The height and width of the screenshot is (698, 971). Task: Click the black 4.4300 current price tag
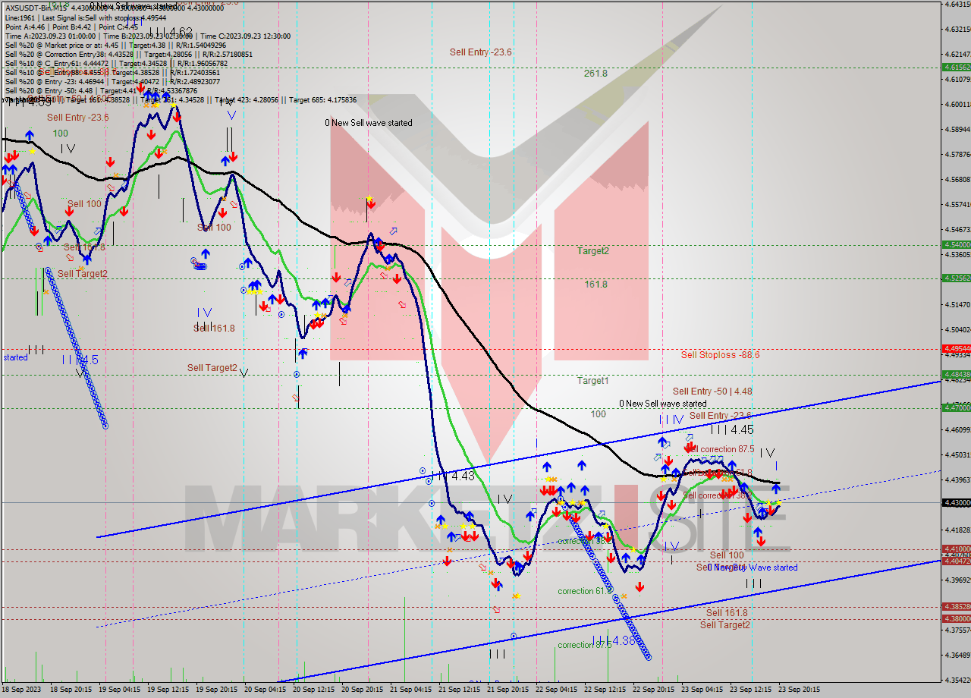pos(956,502)
